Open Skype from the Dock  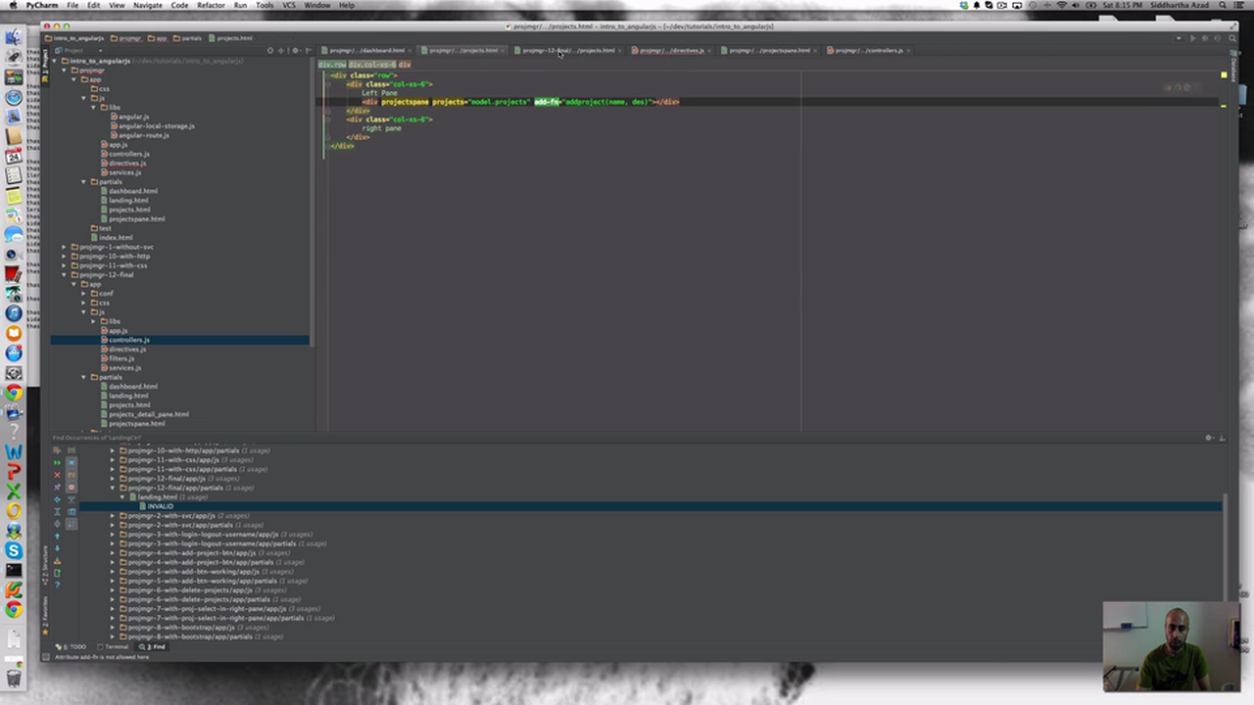(14, 550)
